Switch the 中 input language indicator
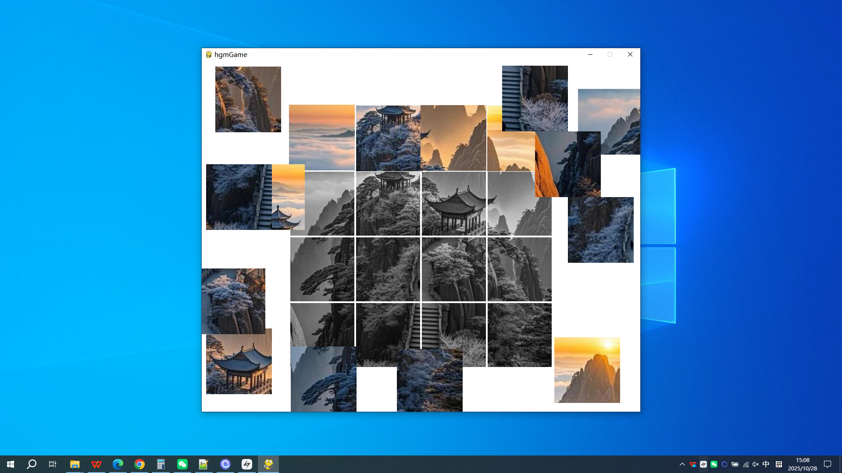842x473 pixels. pos(766,464)
